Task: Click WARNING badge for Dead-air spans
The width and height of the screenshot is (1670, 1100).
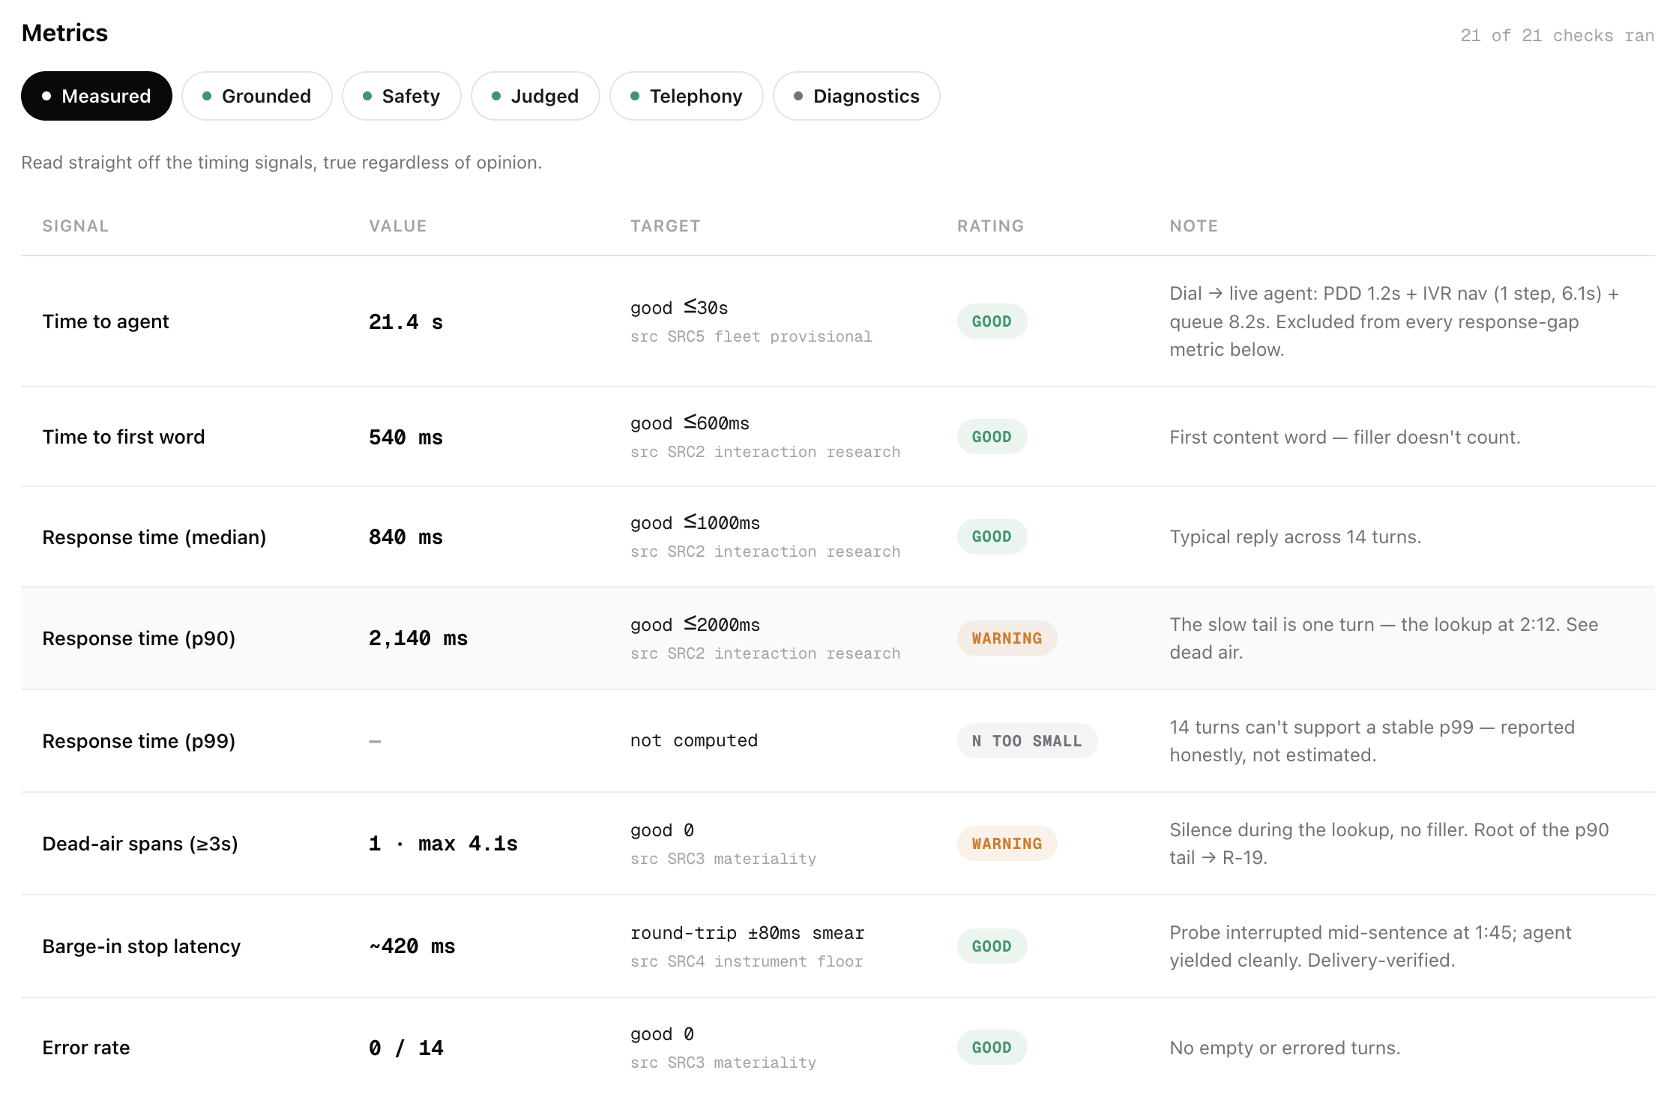Action: click(1007, 844)
